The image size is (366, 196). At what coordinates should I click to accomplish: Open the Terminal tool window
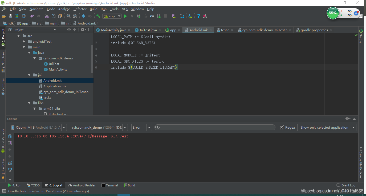[109, 185]
